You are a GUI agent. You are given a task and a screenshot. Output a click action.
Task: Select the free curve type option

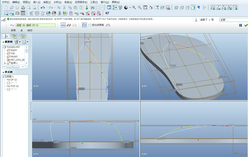click(x=63, y=25)
